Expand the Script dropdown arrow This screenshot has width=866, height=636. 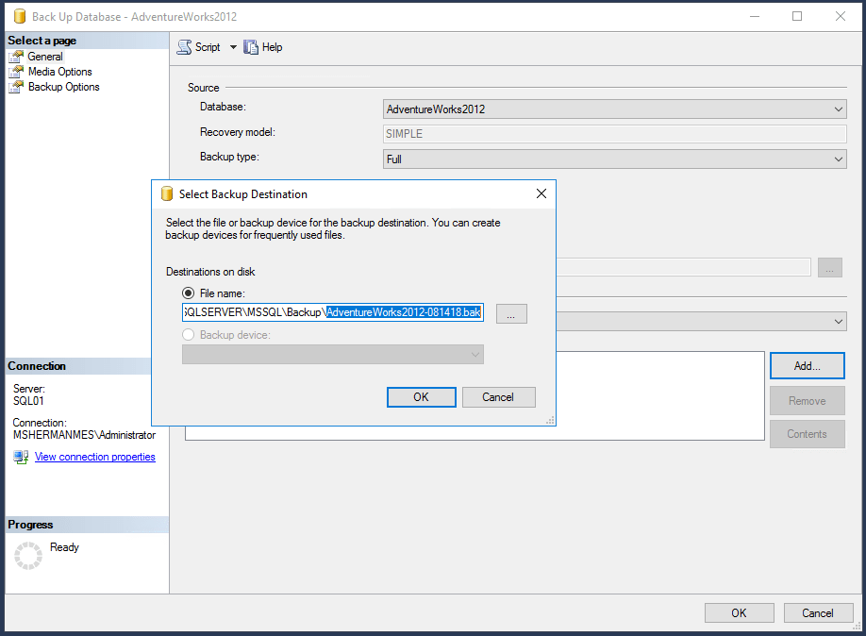(233, 47)
